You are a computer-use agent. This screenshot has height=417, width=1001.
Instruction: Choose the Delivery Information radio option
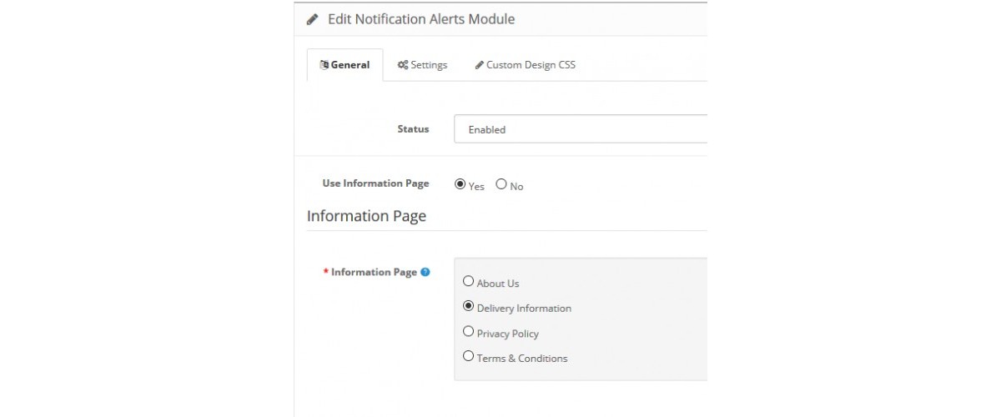click(x=468, y=306)
